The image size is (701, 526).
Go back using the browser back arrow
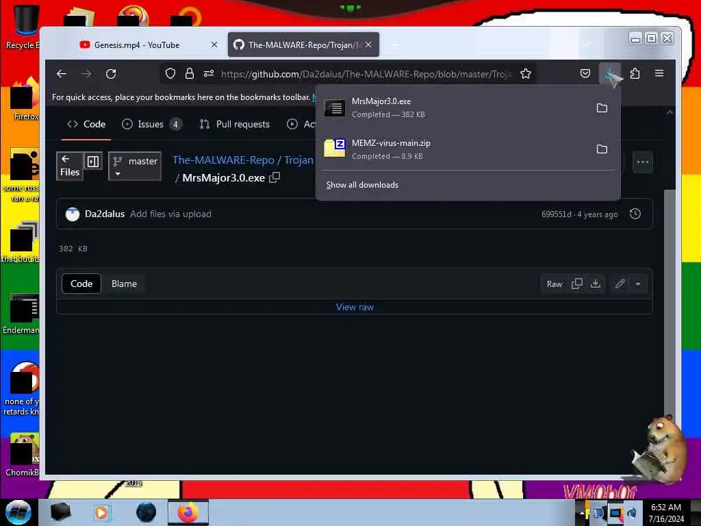point(61,74)
